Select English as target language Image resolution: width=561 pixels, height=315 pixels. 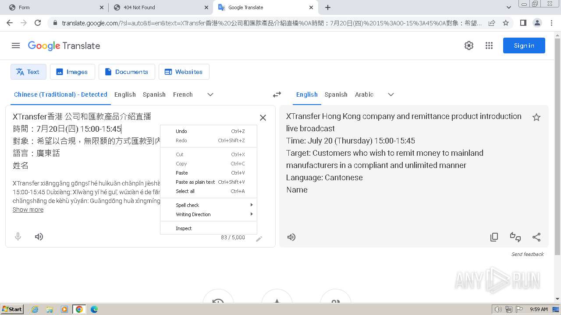pyautogui.click(x=307, y=94)
